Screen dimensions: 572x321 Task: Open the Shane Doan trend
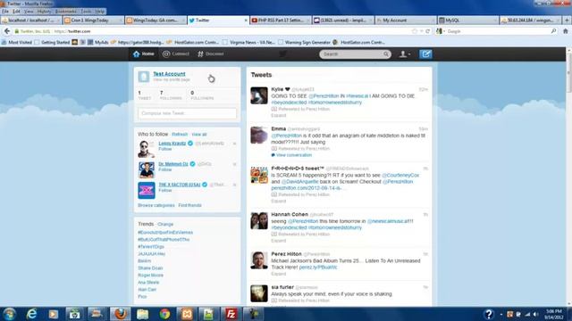[x=150, y=267]
